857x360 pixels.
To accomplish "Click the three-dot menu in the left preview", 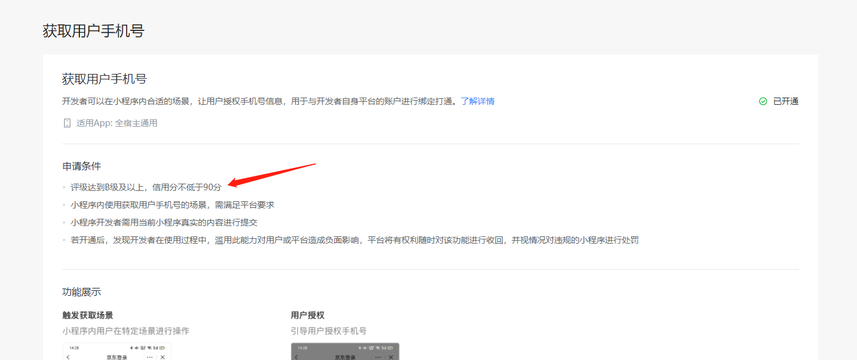I will tap(150, 358).
